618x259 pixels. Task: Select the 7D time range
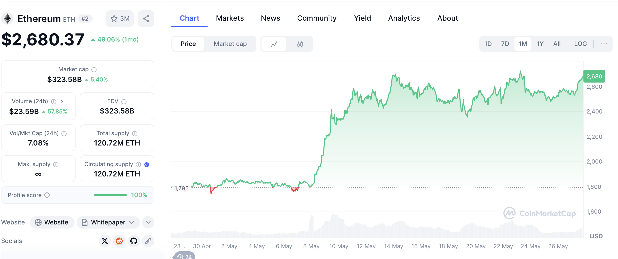(x=505, y=44)
